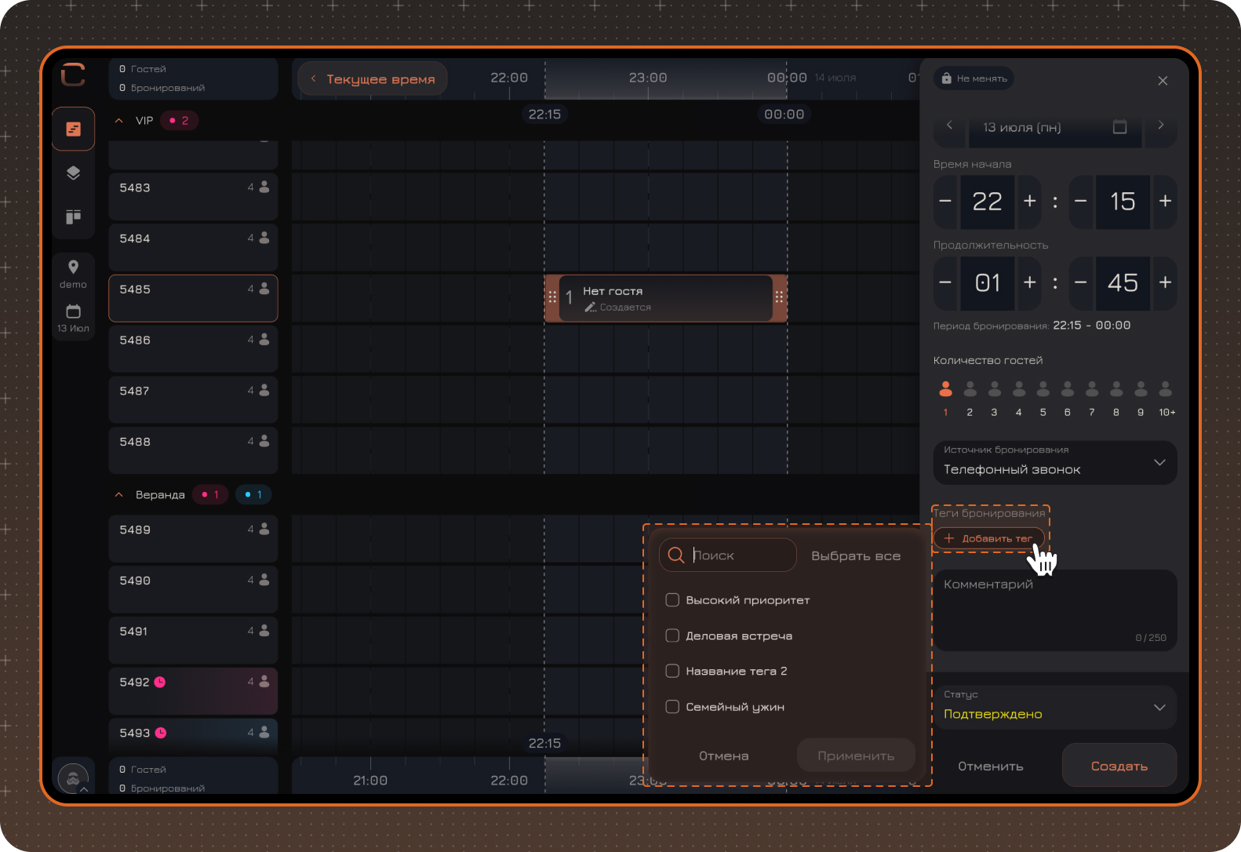Click the Не менять button
The image size is (1241, 852).
click(974, 78)
